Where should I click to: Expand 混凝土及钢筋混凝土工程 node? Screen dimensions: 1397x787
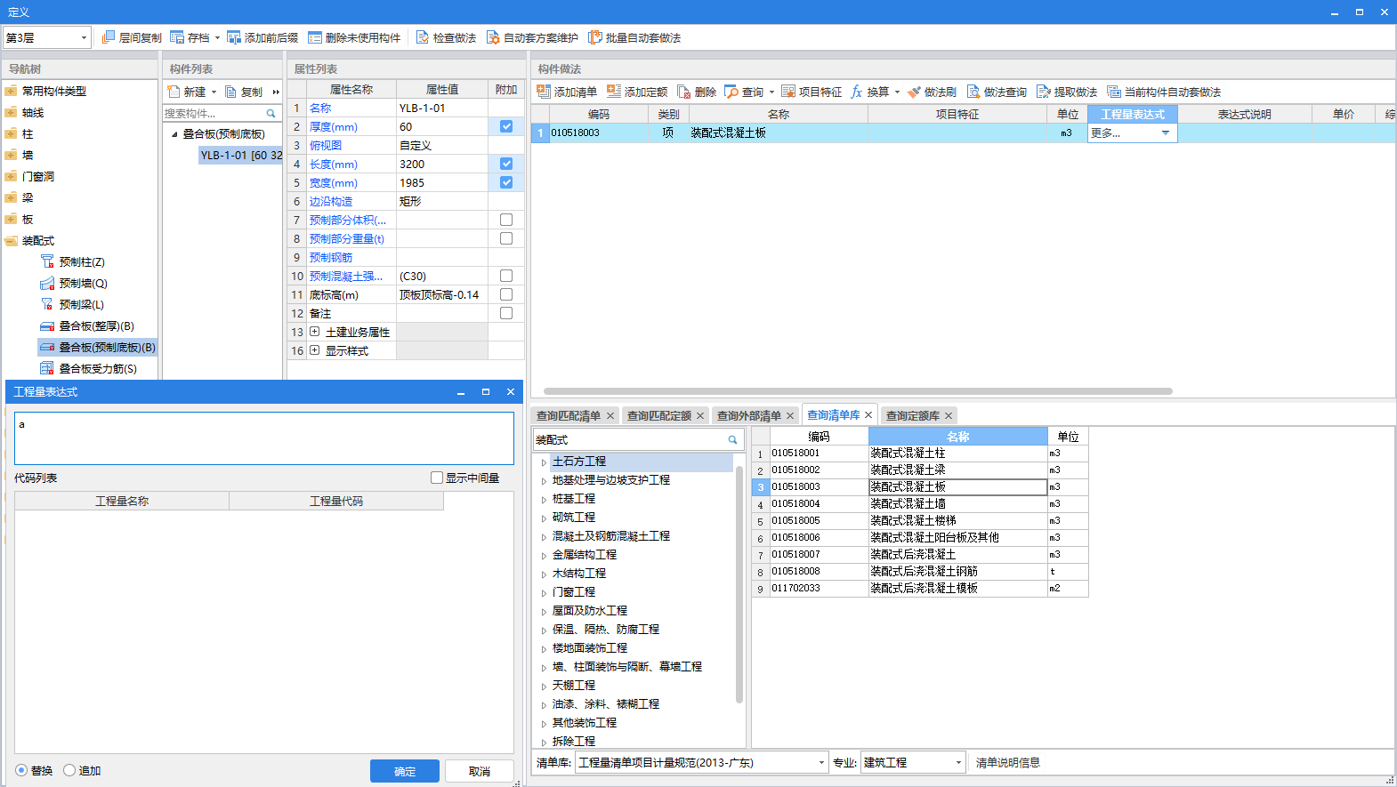tap(544, 537)
